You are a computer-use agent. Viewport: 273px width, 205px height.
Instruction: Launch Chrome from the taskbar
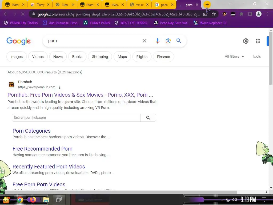coord(20,200)
